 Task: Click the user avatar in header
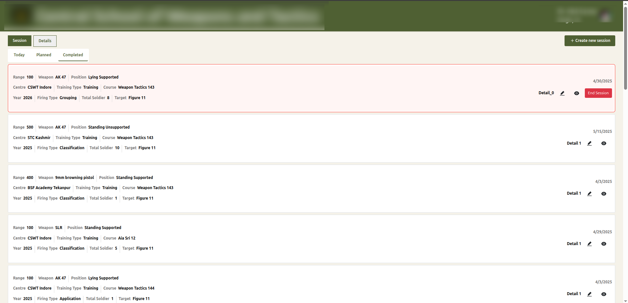click(606, 15)
